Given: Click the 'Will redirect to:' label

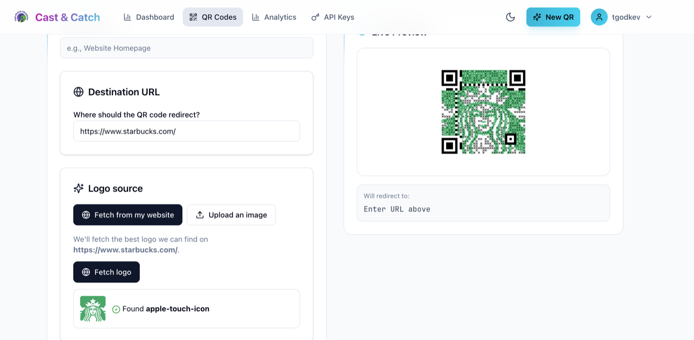Looking at the screenshot, I should coord(387,196).
